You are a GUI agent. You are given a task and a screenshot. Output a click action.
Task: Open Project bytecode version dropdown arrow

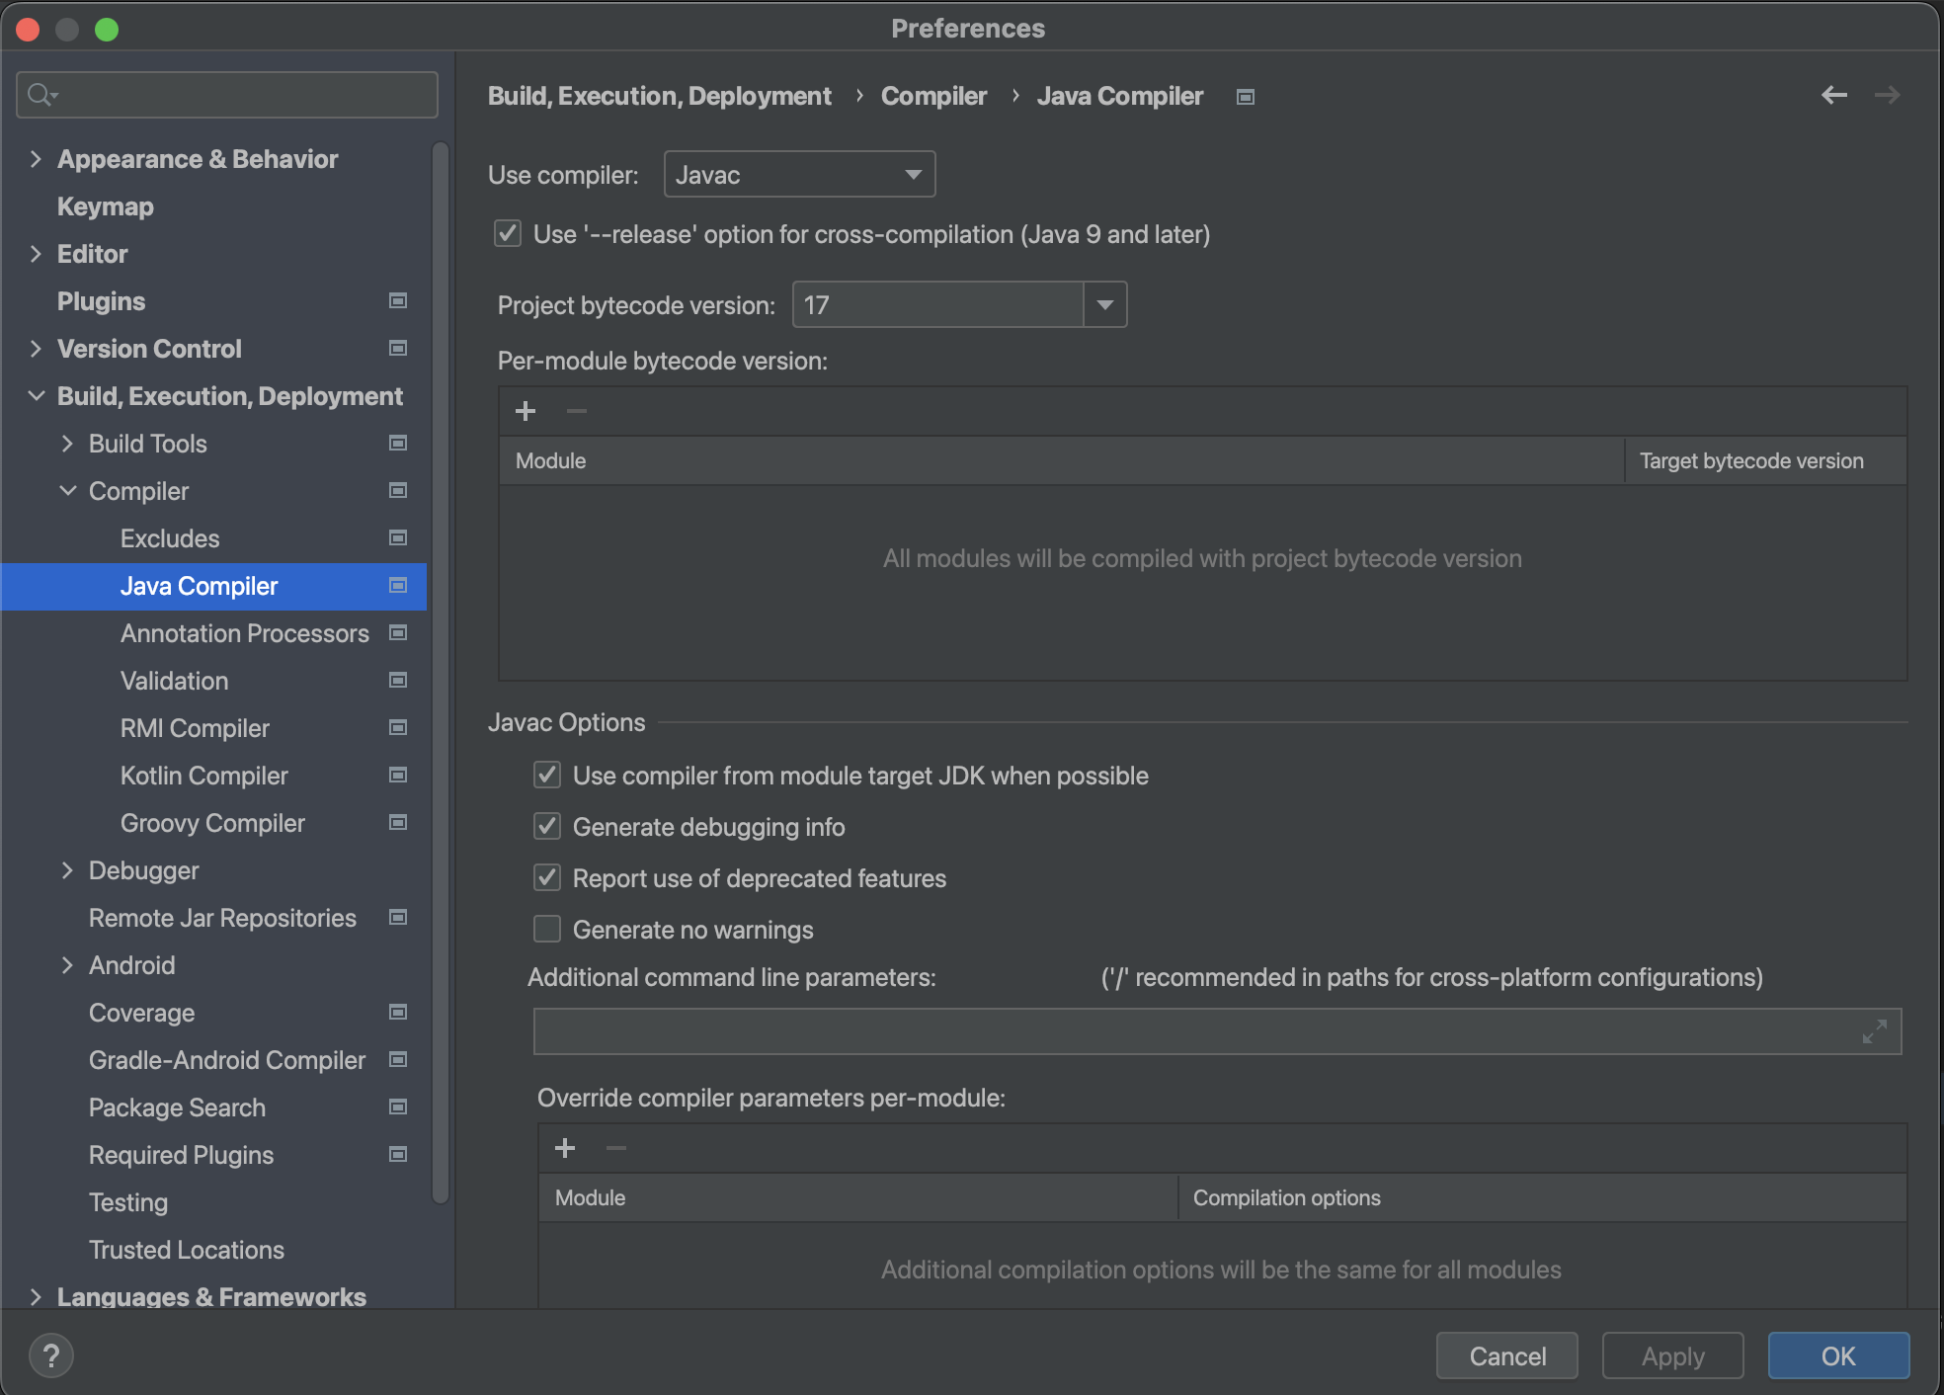(x=1104, y=305)
